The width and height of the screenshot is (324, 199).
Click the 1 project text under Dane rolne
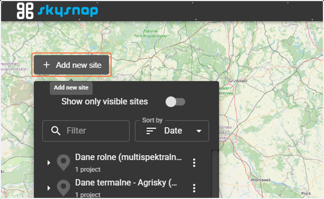(88, 170)
